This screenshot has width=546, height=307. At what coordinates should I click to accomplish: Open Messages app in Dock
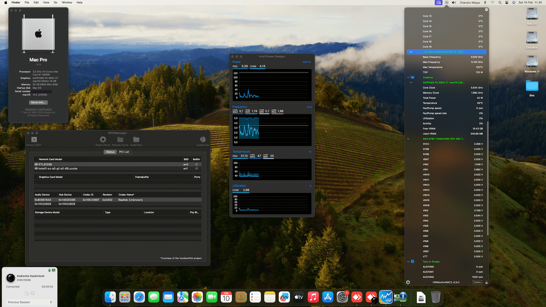(x=154, y=297)
